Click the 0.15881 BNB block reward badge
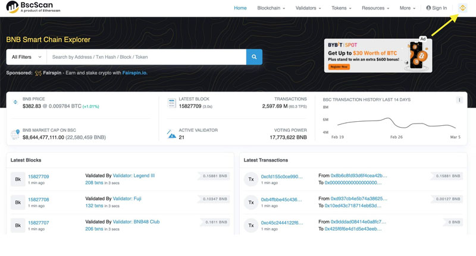476x256 pixels. 215,176
